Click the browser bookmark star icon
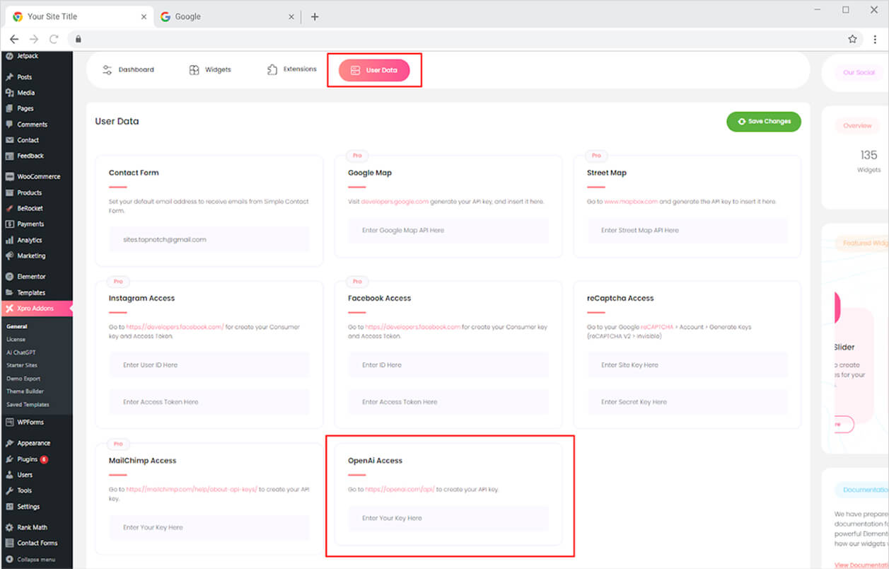This screenshot has width=889, height=569. click(852, 39)
